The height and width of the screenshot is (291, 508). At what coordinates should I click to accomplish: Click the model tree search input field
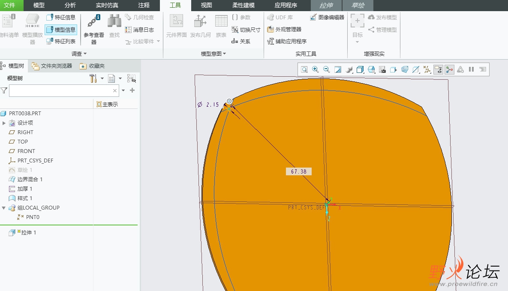click(x=64, y=91)
